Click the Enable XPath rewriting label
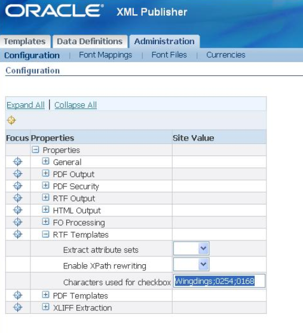 point(105,266)
